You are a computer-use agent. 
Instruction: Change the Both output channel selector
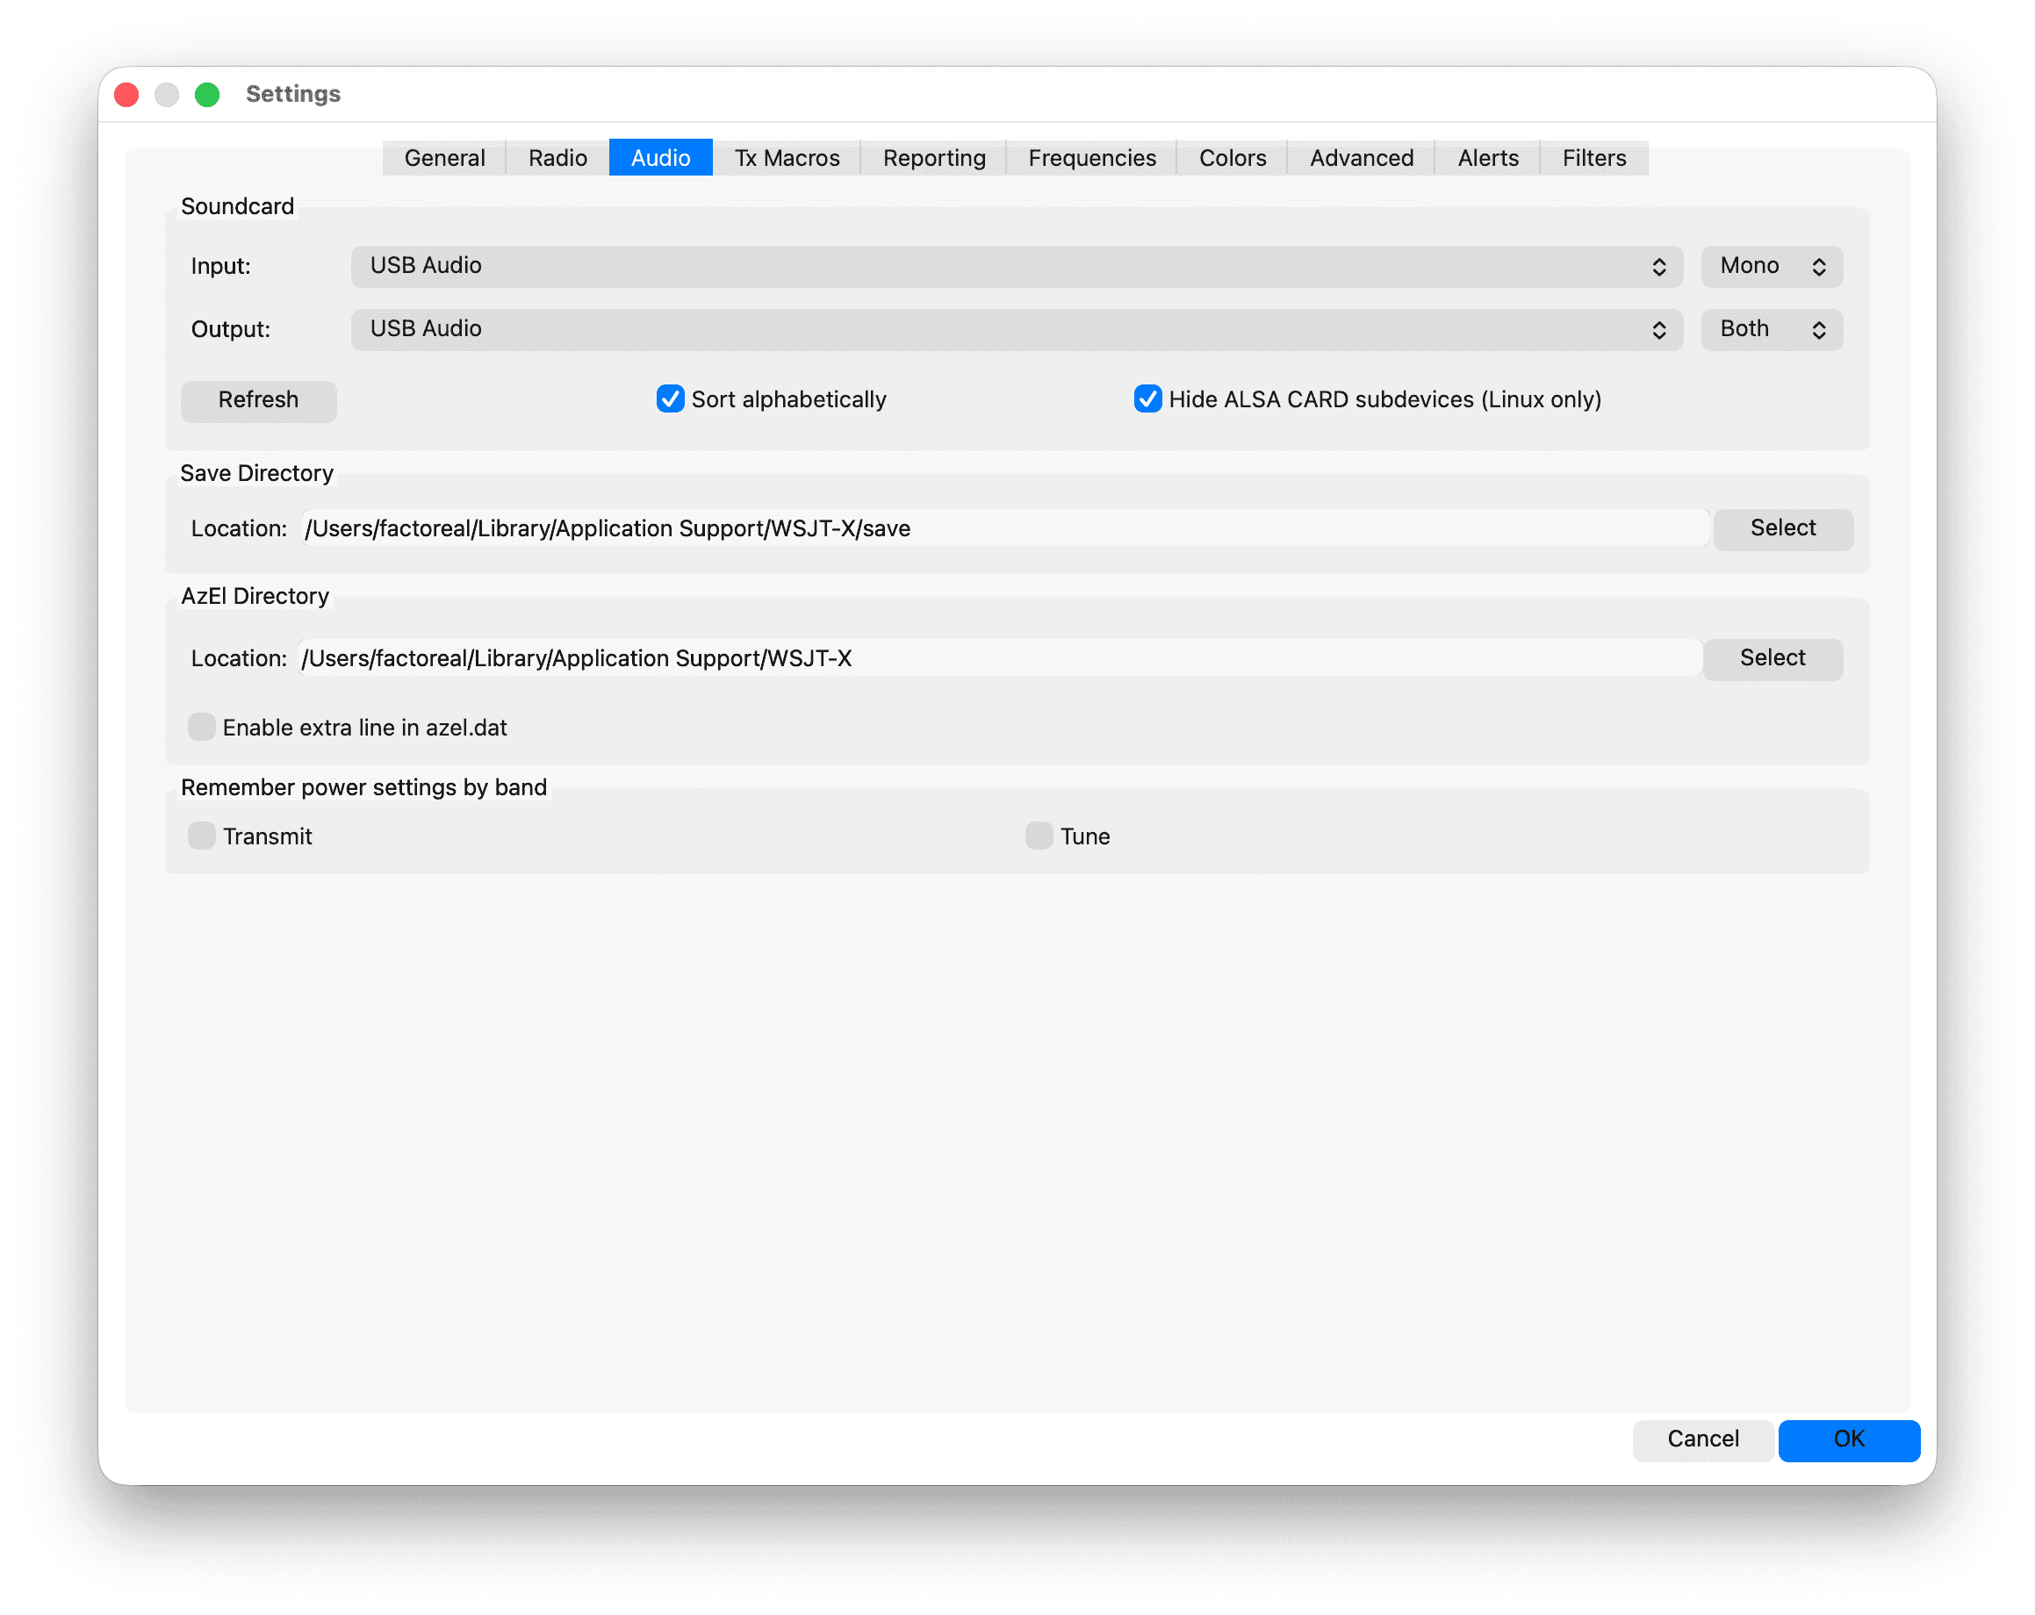coord(1771,329)
